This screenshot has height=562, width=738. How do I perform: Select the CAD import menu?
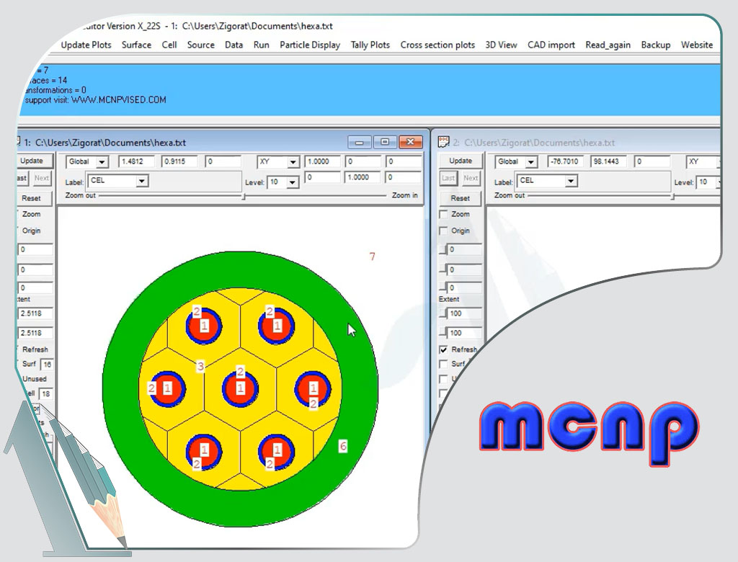click(x=551, y=45)
